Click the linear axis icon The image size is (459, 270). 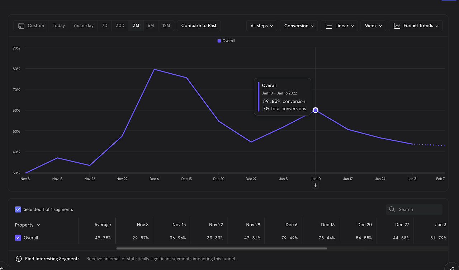(328, 26)
